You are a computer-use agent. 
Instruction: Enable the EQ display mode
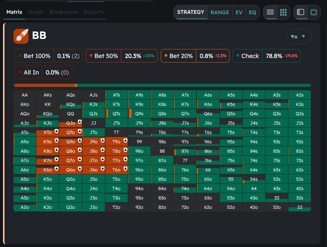click(x=252, y=12)
